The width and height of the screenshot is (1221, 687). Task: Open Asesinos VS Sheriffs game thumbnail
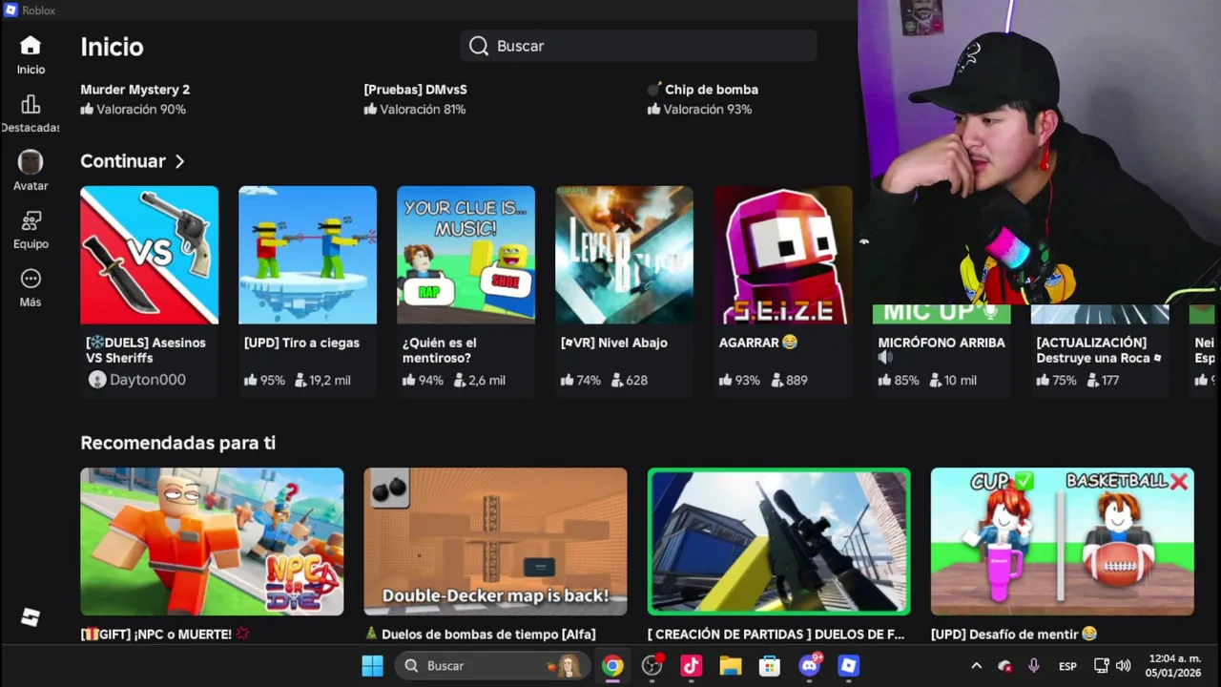coord(149,255)
